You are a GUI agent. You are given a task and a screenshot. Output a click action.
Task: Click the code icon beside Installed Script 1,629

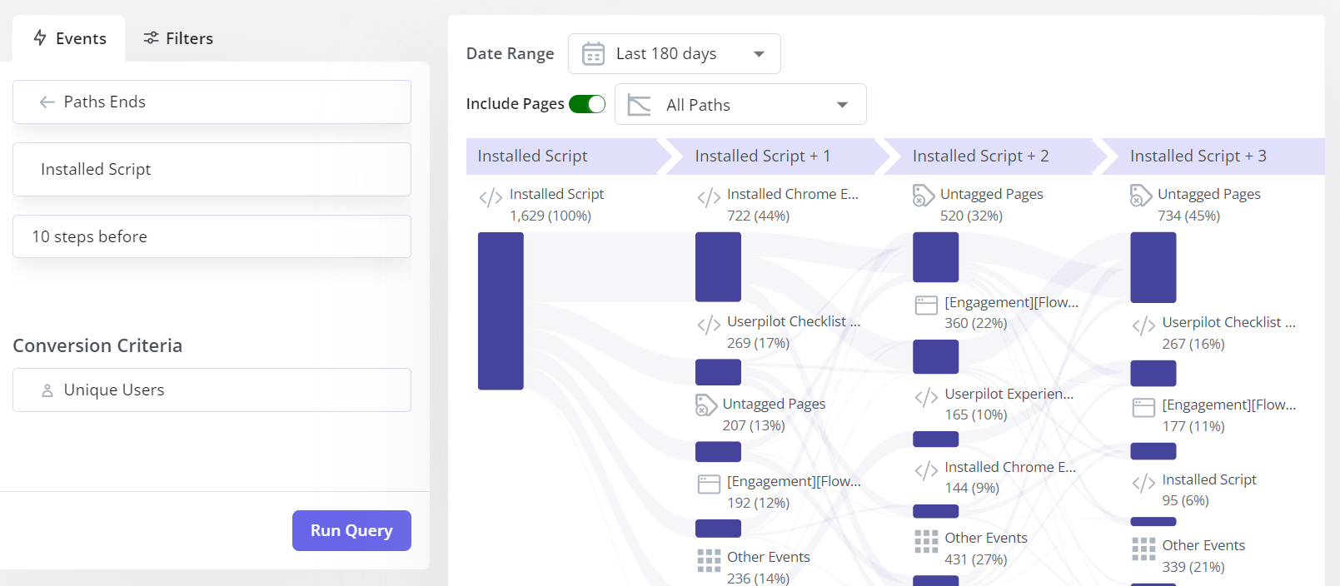pos(491,197)
